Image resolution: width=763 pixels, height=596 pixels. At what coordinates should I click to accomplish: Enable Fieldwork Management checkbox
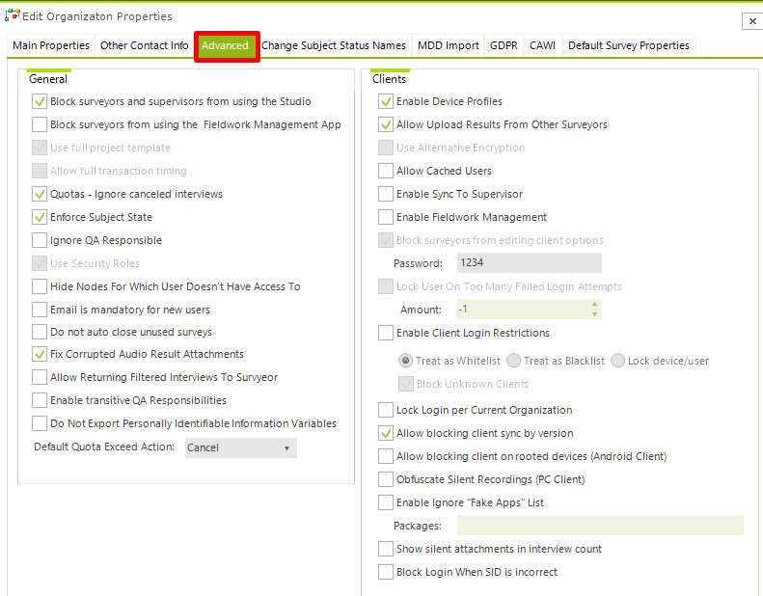click(386, 217)
